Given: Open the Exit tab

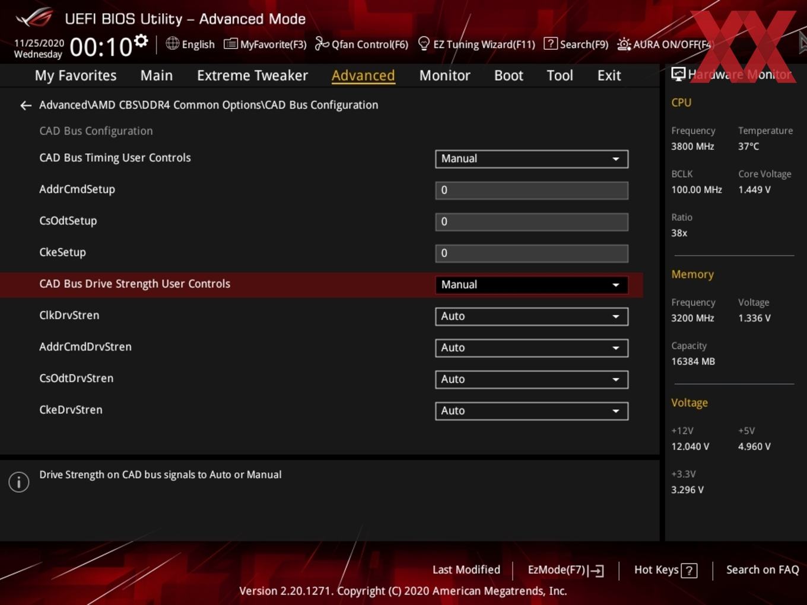Looking at the screenshot, I should click(x=609, y=75).
